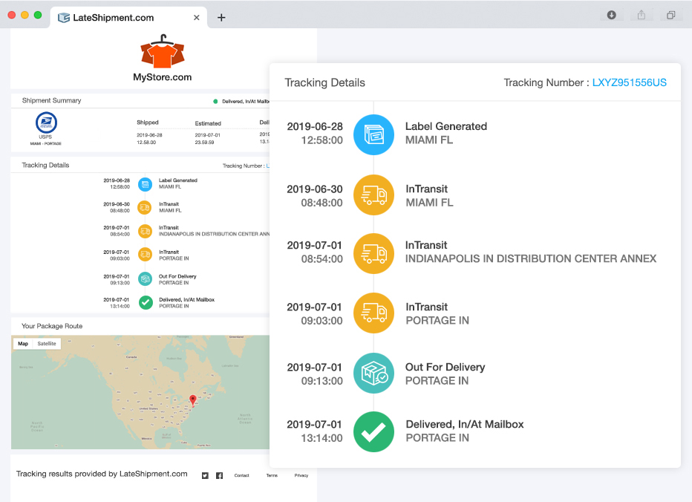This screenshot has height=502, width=692.
Task: Click the 'Shipped' column label in Shipment Summary
Action: 148,123
